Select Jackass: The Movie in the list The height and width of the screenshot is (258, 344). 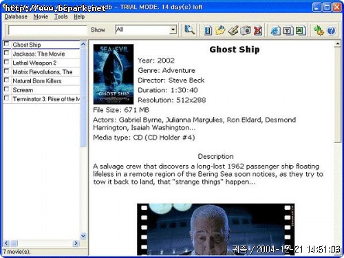point(46,54)
